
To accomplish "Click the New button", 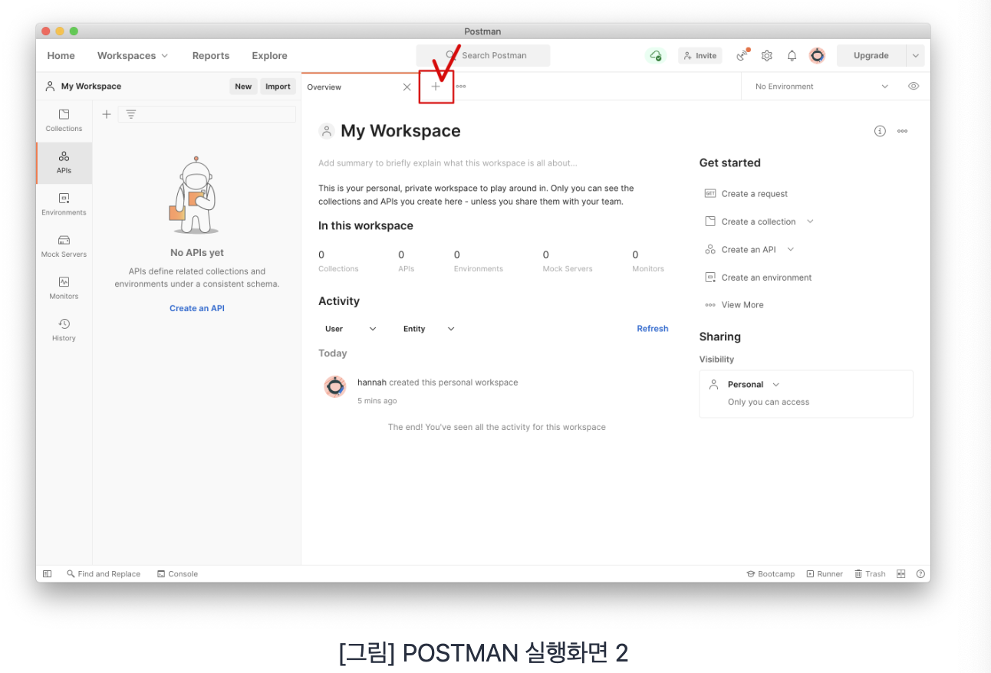I will (243, 87).
